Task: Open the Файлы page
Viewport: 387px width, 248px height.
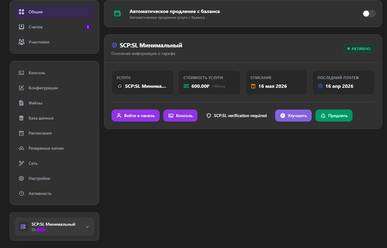Action: coord(54,103)
